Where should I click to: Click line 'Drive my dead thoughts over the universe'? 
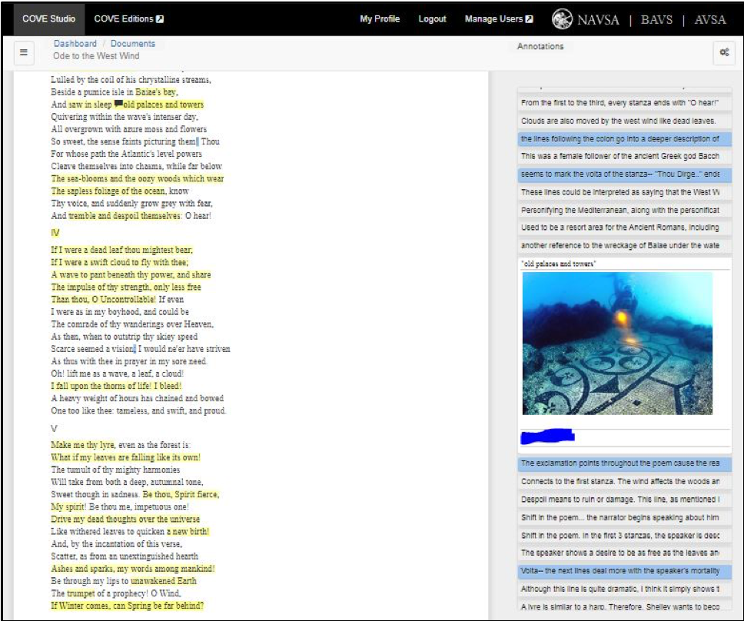click(x=125, y=519)
